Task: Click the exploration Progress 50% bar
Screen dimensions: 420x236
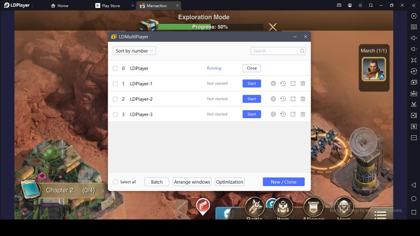Action: (210, 27)
